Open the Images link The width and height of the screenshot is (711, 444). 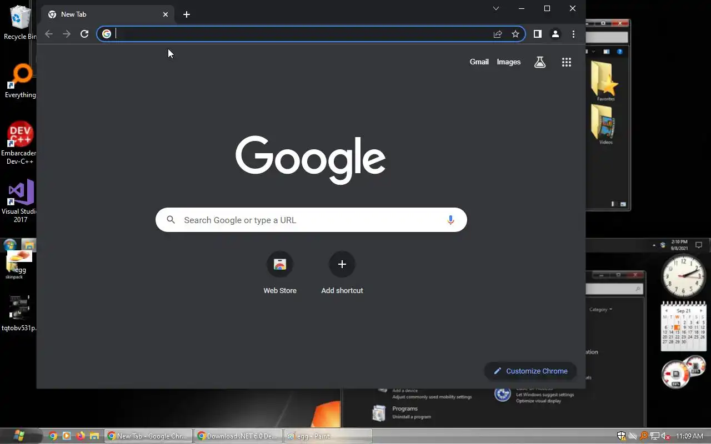pos(509,62)
